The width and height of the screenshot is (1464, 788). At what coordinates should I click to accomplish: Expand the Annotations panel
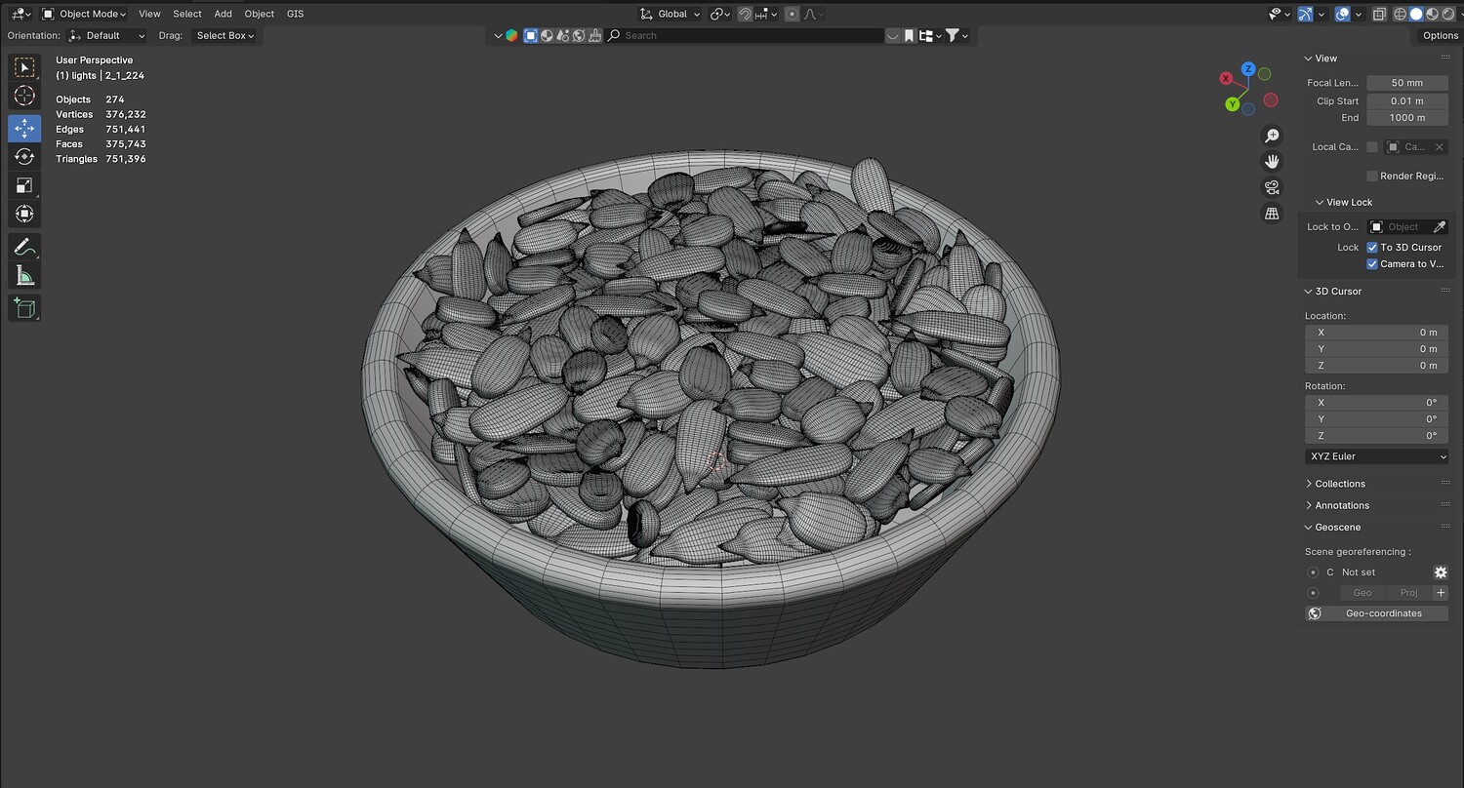tap(1341, 505)
